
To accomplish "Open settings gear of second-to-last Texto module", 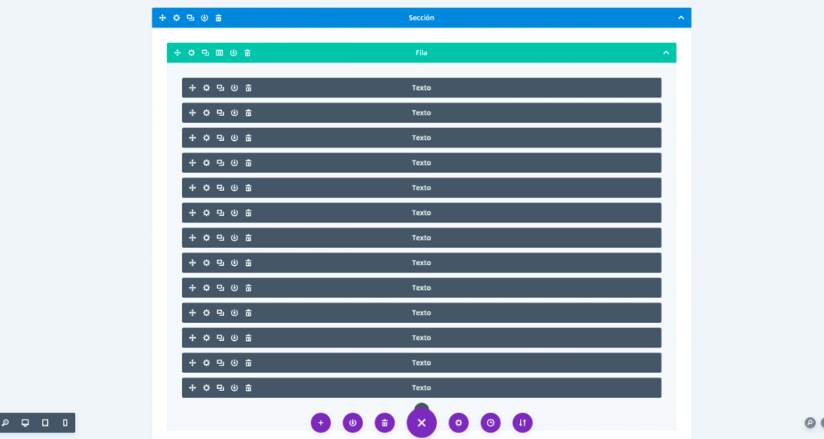I will tap(207, 363).
